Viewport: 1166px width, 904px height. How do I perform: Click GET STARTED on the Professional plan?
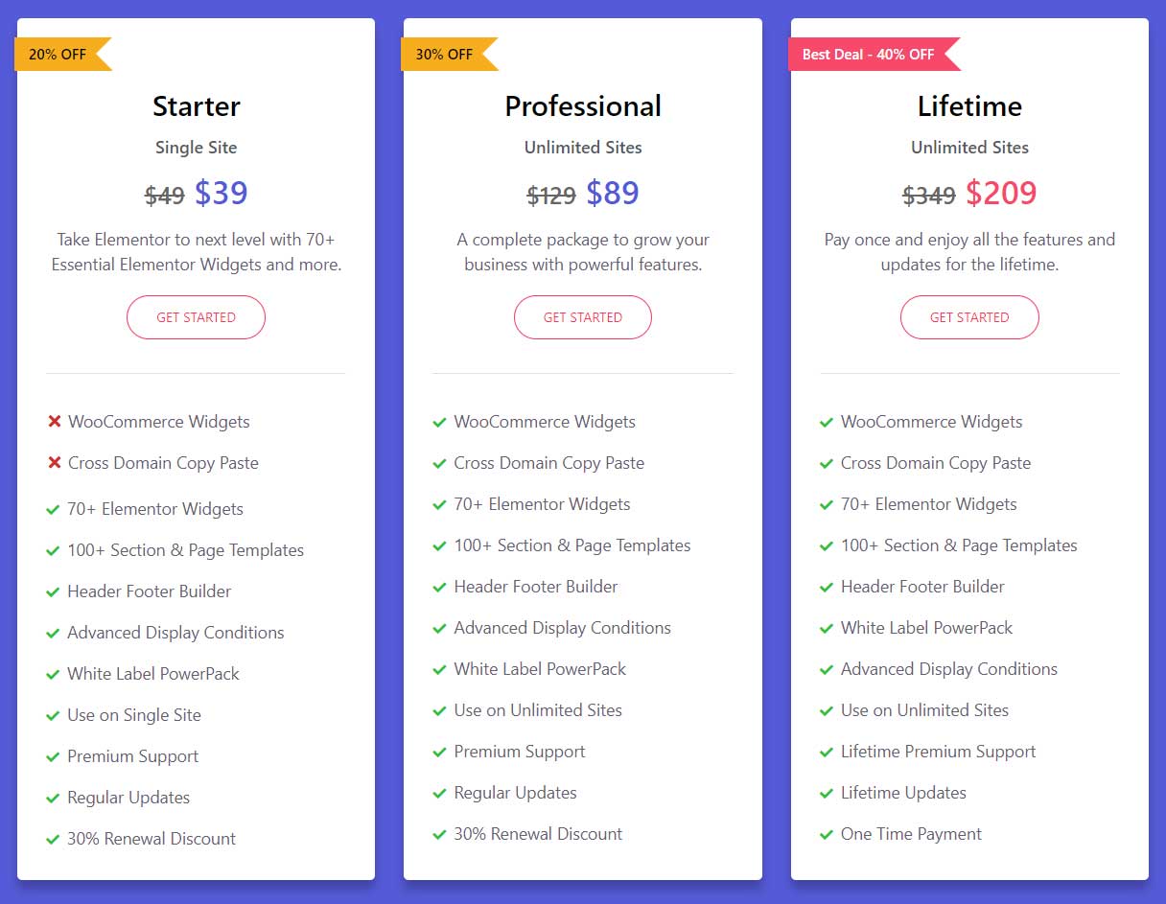pos(583,316)
